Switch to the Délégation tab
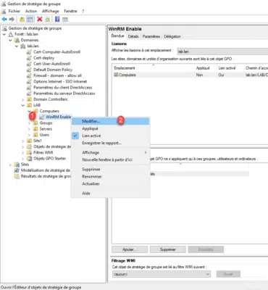The height and width of the screenshot is (290, 268). [172, 36]
